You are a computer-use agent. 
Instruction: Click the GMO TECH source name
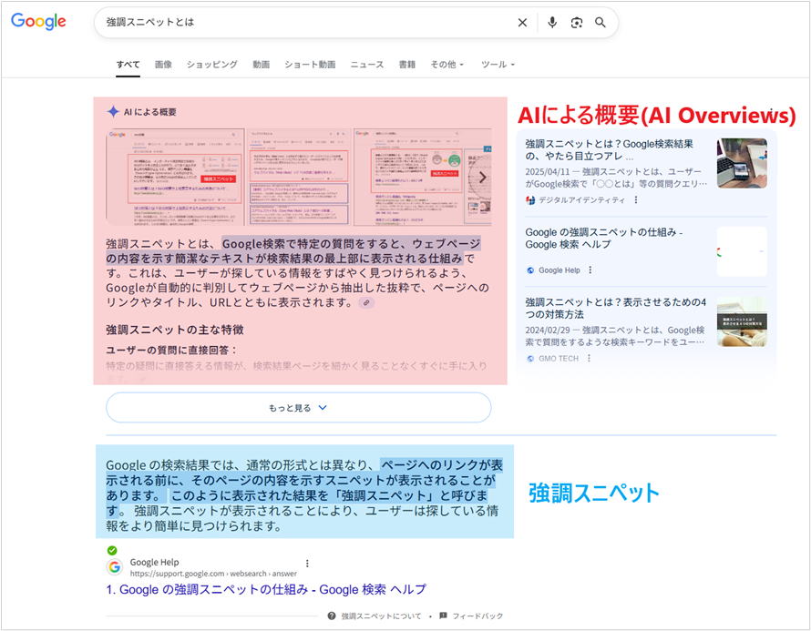point(559,358)
